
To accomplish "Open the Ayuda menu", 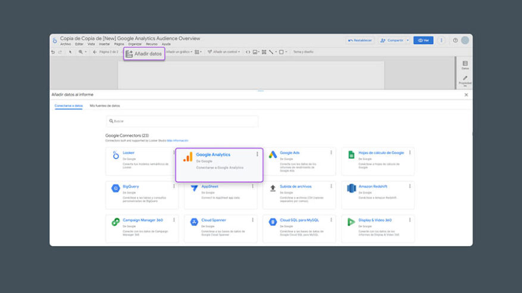I will (x=166, y=44).
